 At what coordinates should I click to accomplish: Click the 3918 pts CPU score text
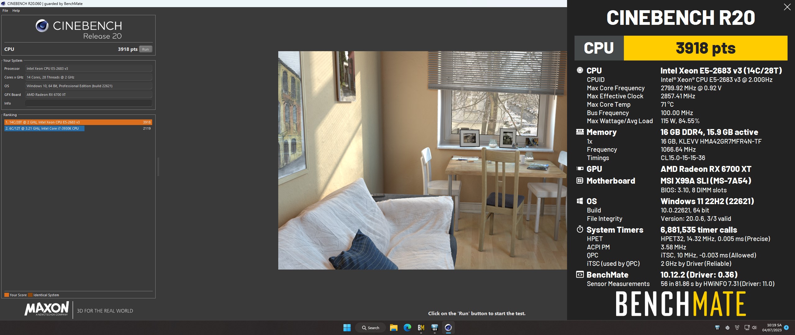pos(128,49)
